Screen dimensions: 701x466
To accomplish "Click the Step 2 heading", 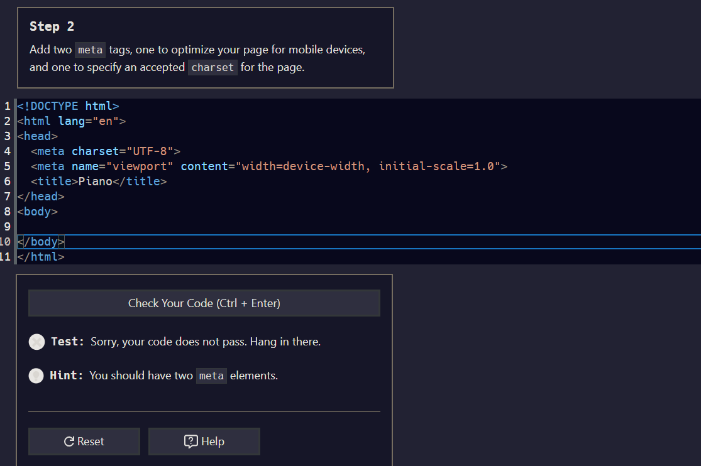I will click(52, 26).
